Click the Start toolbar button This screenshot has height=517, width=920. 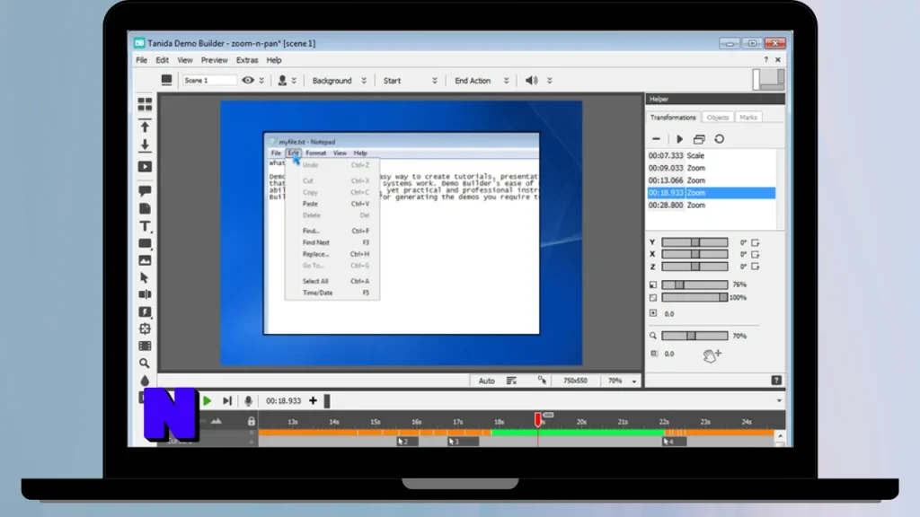[392, 80]
